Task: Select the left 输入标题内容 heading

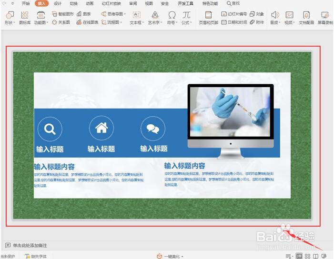Action: tap(54, 167)
